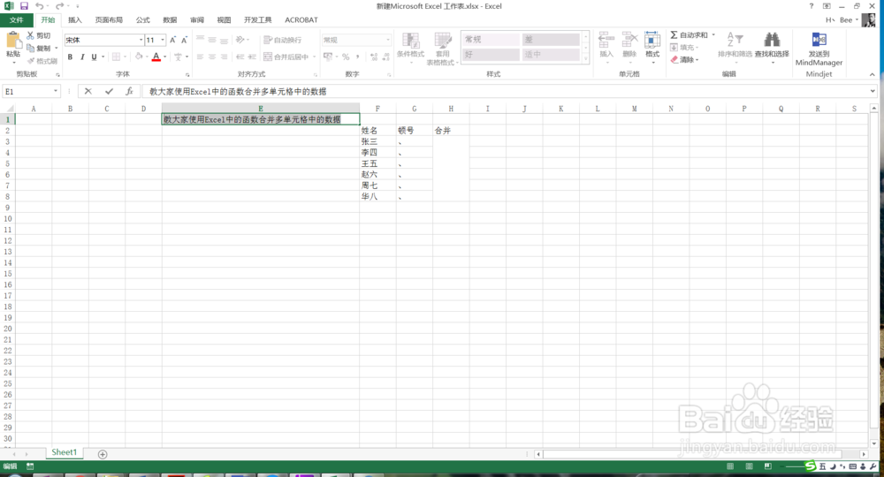Select the 好 cell style

pyautogui.click(x=491, y=55)
